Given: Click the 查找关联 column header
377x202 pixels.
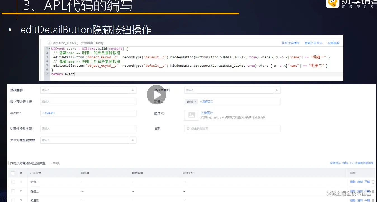Looking at the screenshot, I should 188,173.
